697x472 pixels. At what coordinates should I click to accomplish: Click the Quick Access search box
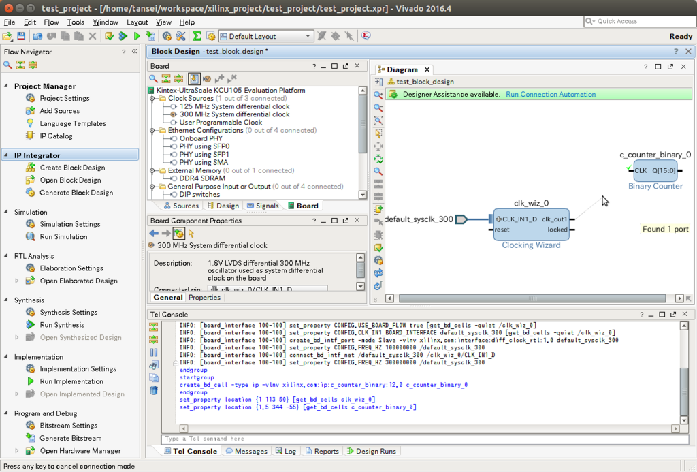[638, 21]
